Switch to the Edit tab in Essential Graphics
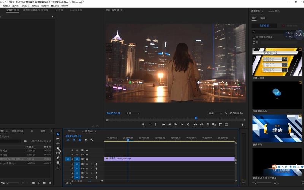The height and width of the screenshot is (190, 304). pyautogui.click(x=263, y=18)
